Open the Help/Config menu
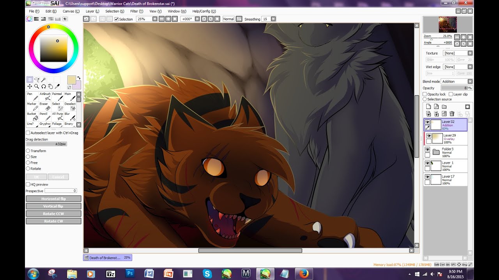The width and height of the screenshot is (499, 280). click(204, 11)
